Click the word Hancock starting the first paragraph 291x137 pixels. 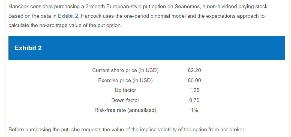pyautogui.click(x=18, y=6)
